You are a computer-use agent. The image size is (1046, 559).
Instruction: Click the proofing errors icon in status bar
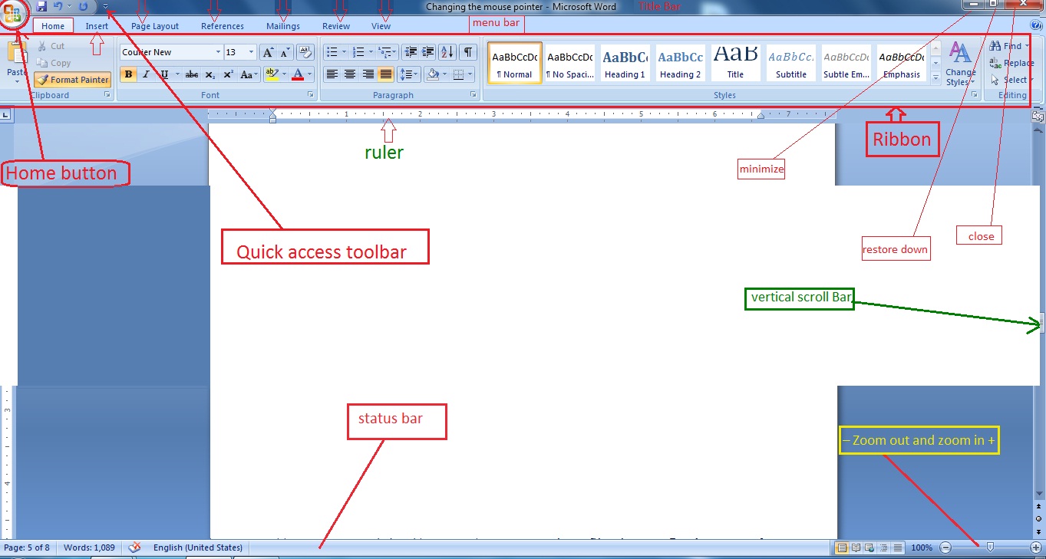click(x=134, y=547)
